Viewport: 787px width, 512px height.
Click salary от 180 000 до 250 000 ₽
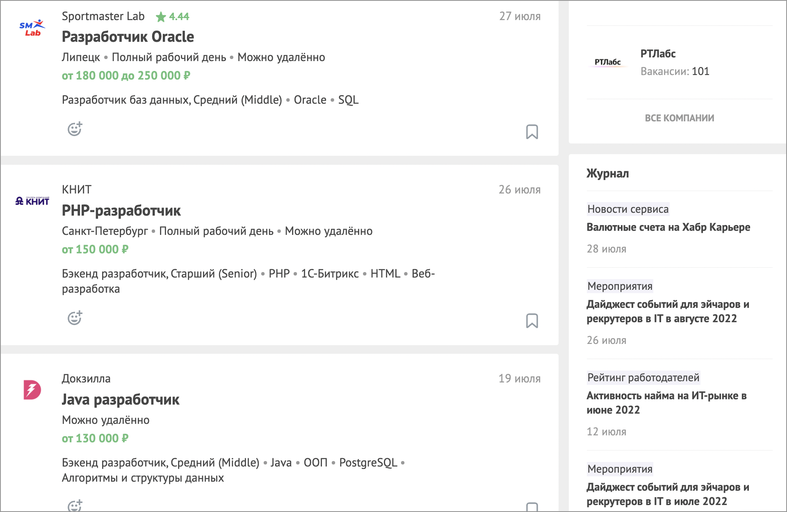(x=126, y=76)
